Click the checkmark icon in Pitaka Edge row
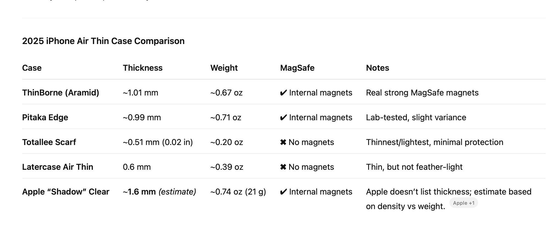Screen dimensions: 547x235 tap(283, 118)
